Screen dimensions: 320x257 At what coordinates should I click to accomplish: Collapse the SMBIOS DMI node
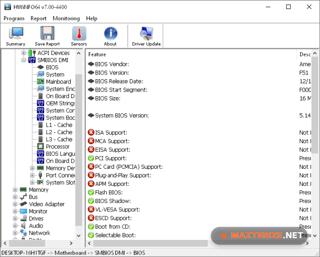tap(24, 60)
